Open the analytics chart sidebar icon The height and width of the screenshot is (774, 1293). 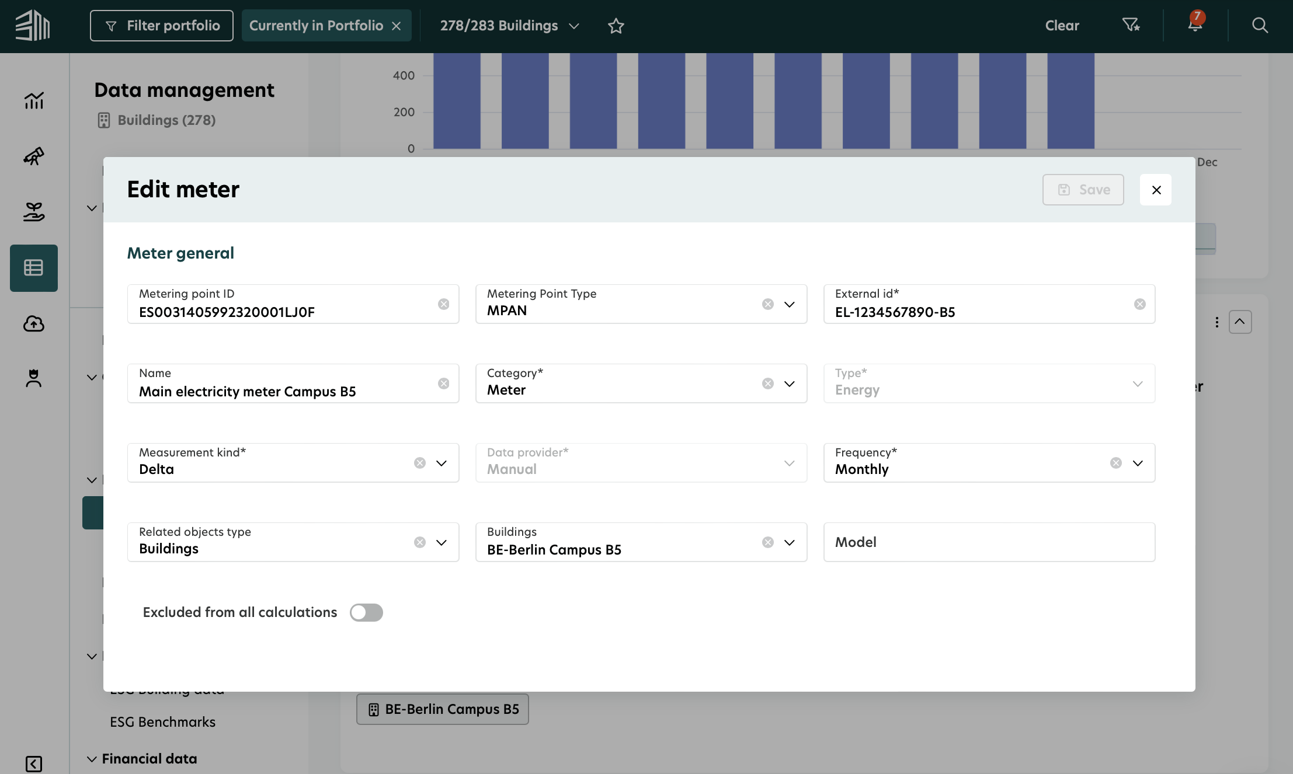point(34,100)
